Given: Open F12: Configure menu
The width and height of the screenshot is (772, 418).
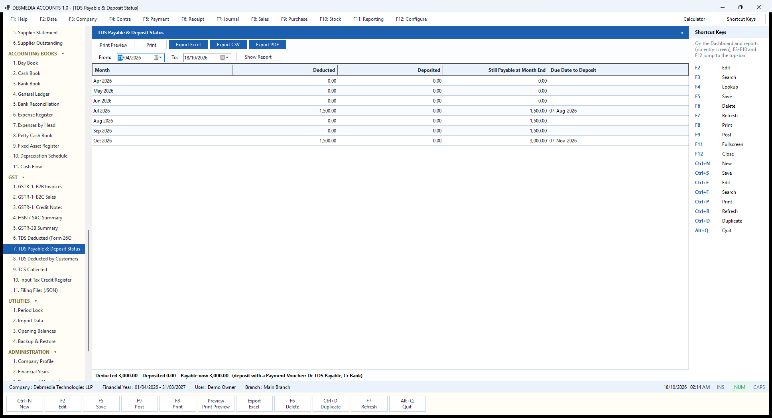Looking at the screenshot, I should coord(411,19).
